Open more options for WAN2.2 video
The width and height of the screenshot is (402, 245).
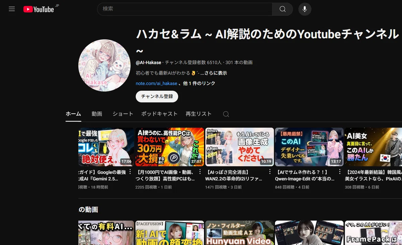(270, 172)
